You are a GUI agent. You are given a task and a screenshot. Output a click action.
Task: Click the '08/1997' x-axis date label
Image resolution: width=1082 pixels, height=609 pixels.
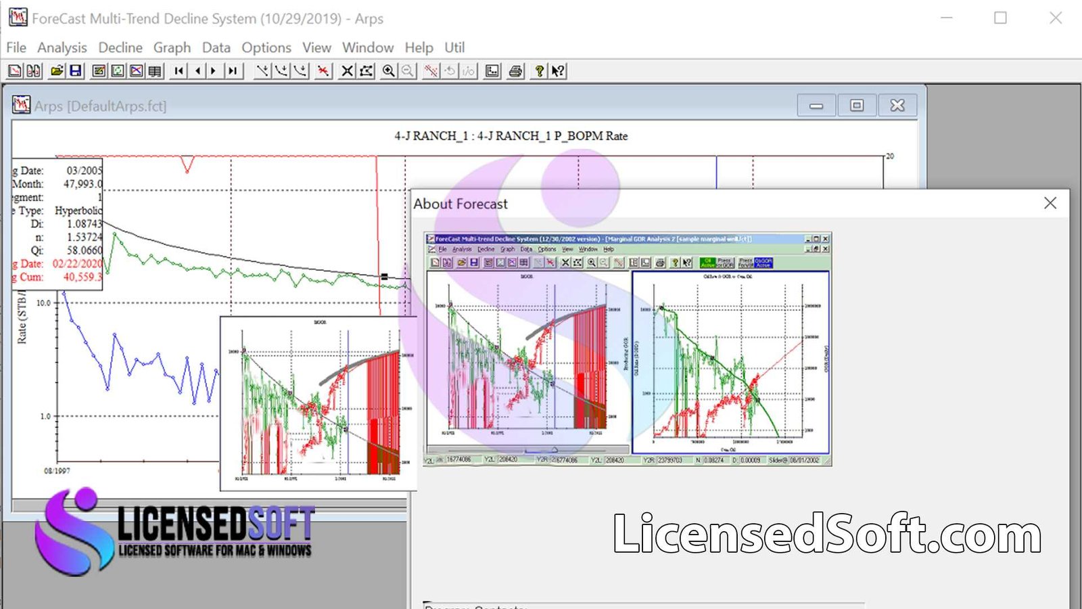coord(57,471)
